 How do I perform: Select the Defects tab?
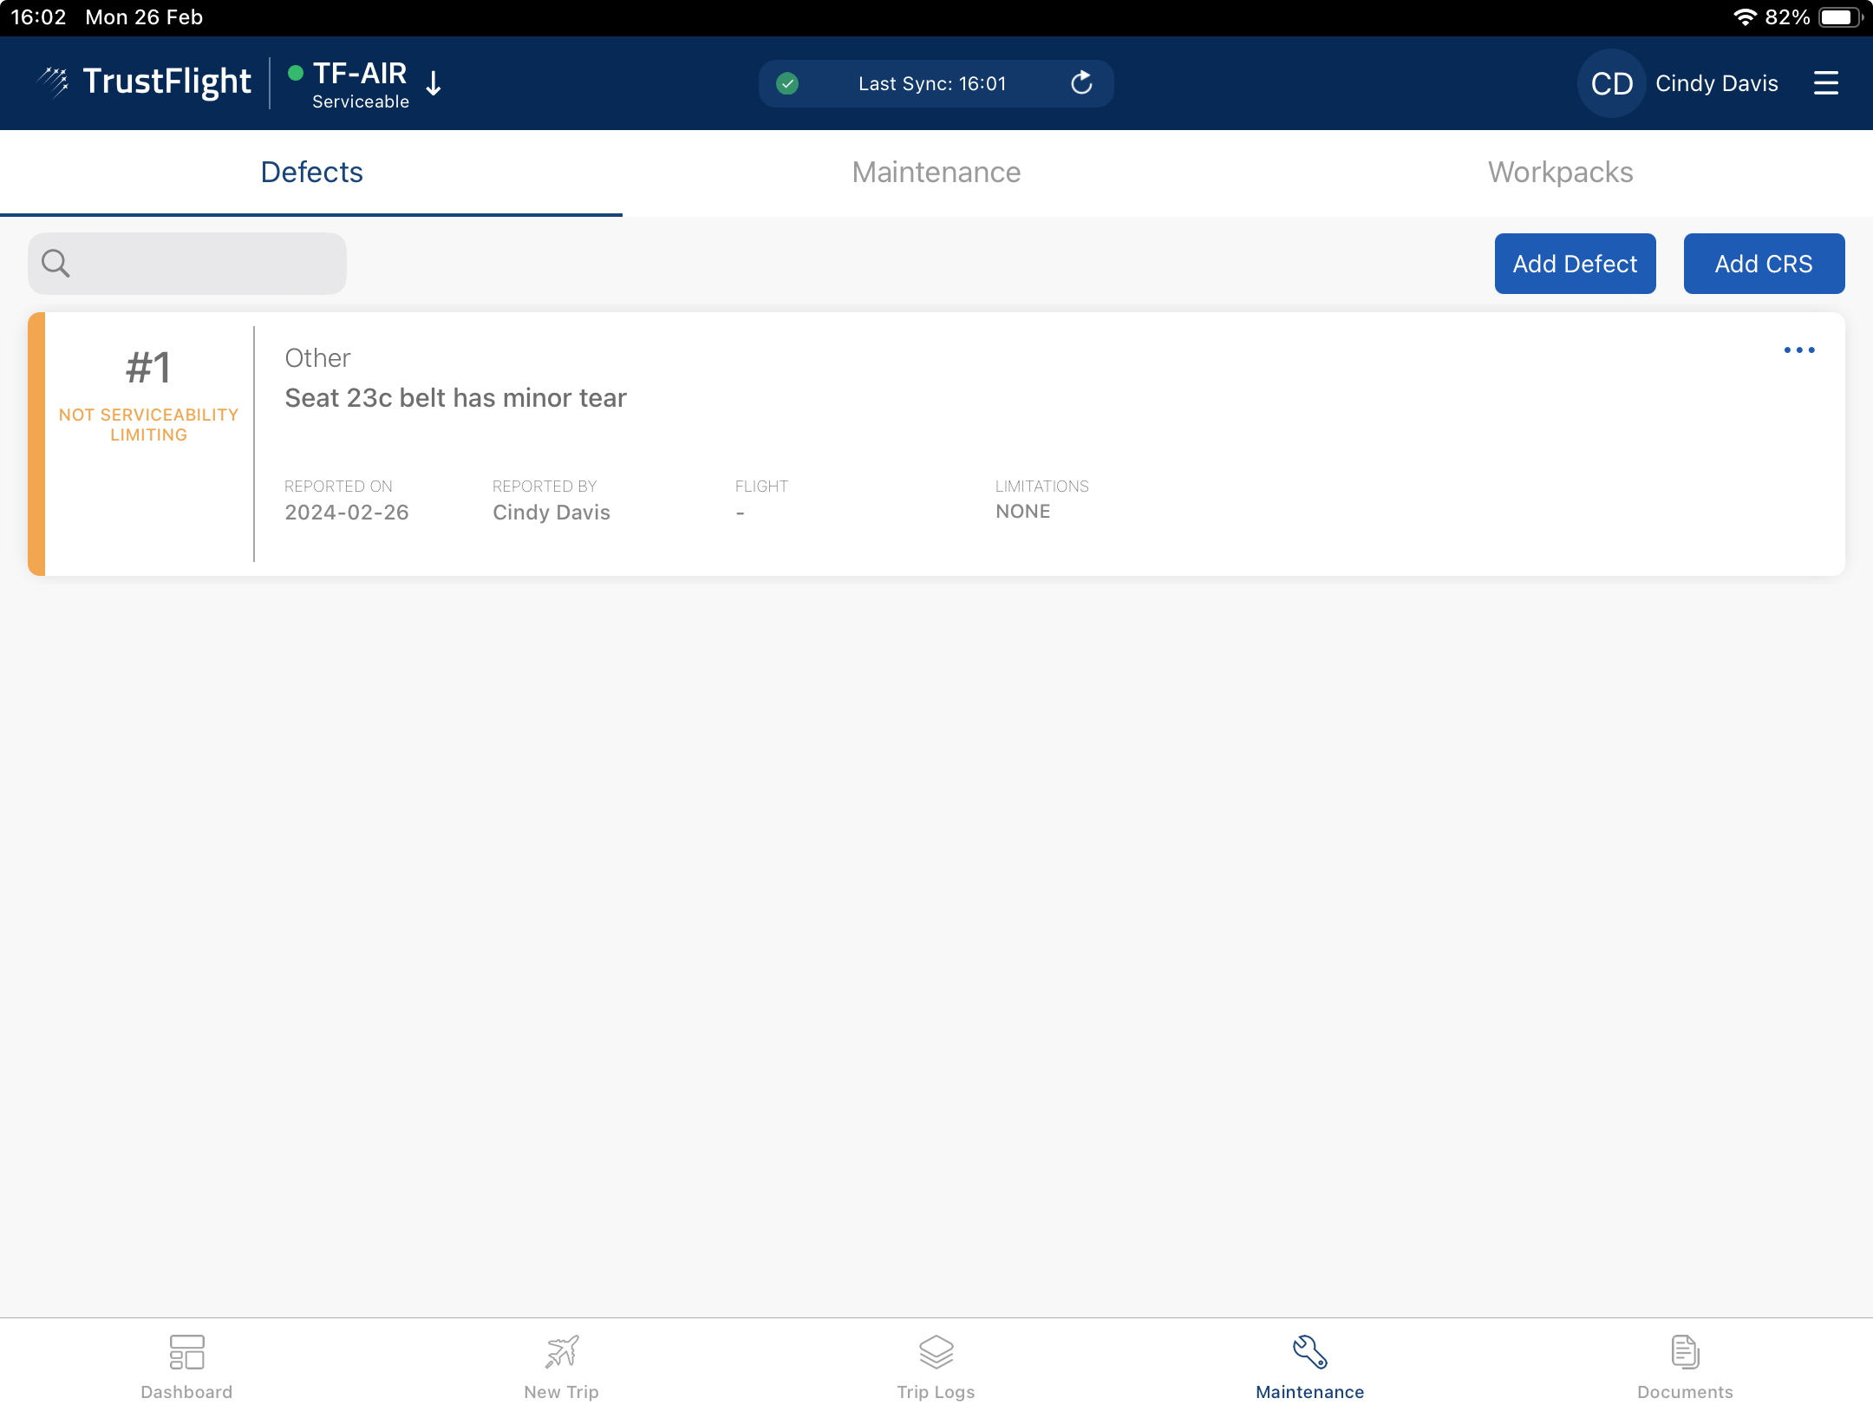311,173
